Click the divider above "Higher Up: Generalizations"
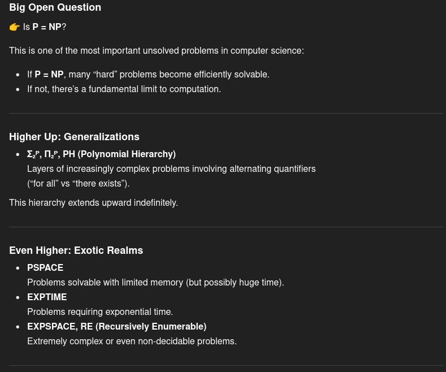 coord(226,113)
